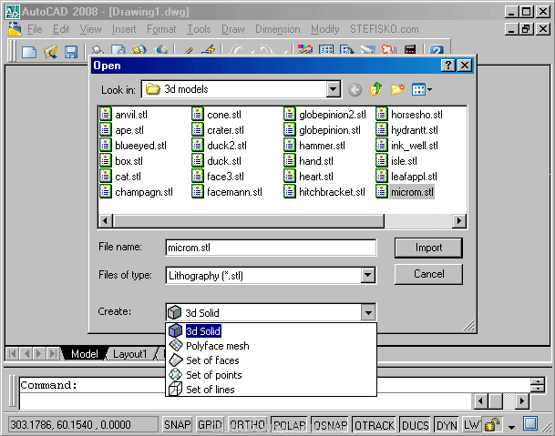Click the command line scroll left arrow
This screenshot has height=436, width=555.
(x=480, y=401)
